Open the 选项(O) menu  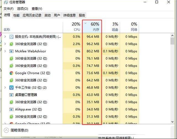click(x=23, y=9)
